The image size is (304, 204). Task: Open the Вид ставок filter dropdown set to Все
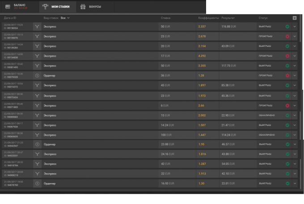coord(65,18)
